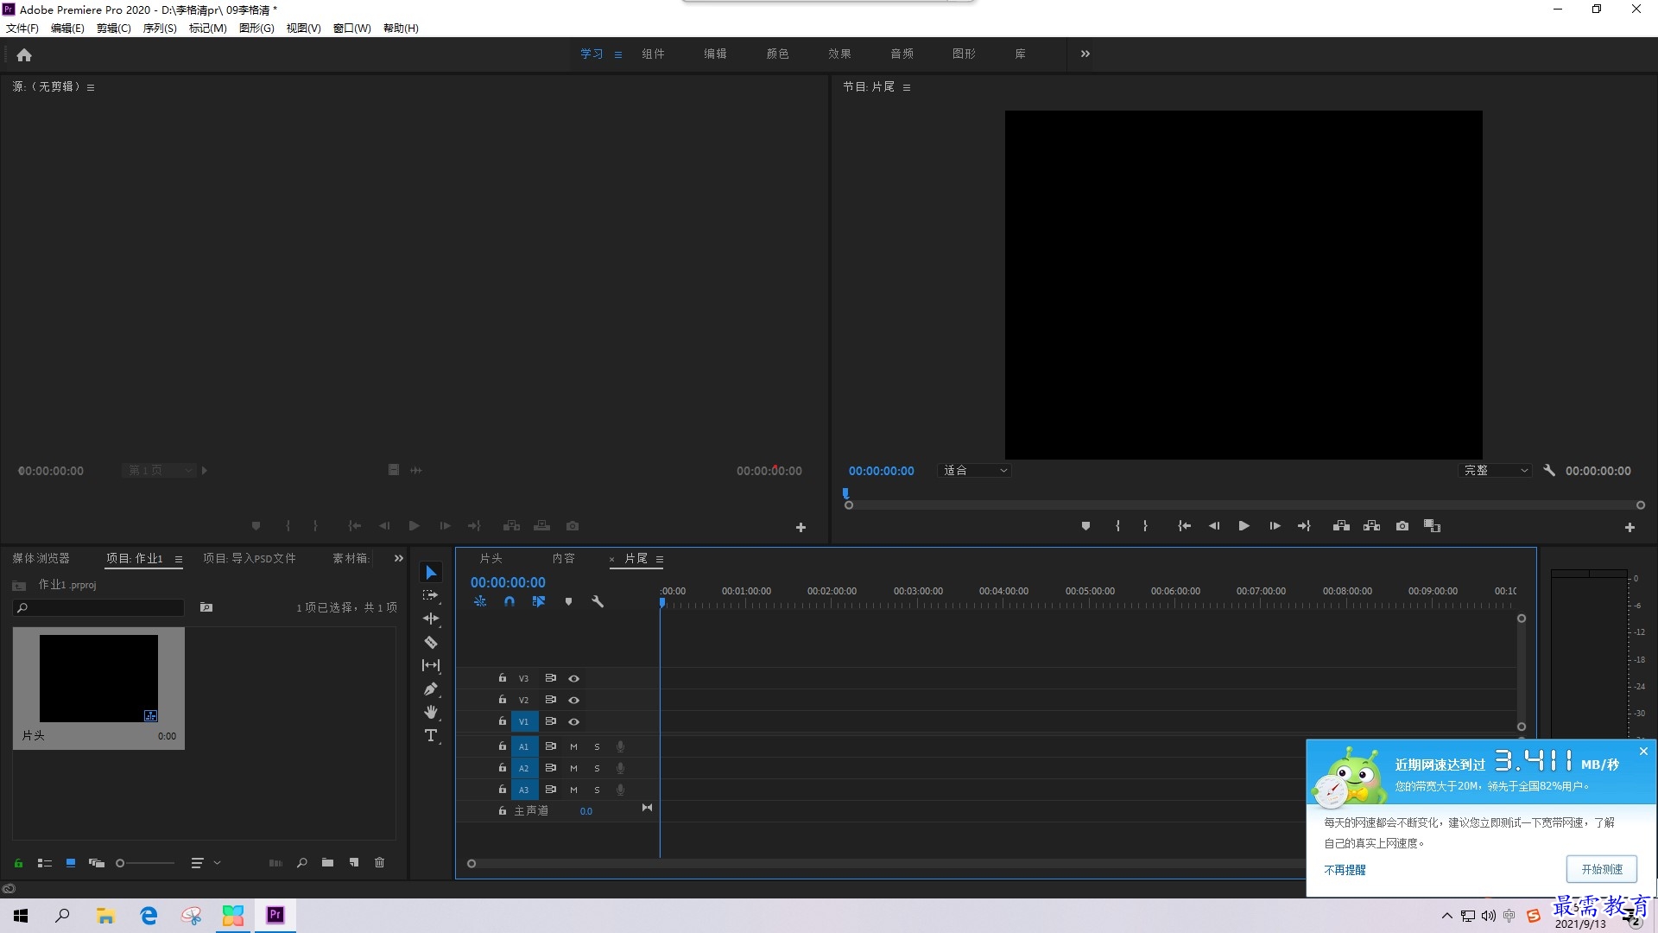Toggle linked selection in timeline
Screen dimensions: 1658x933
pos(539,601)
